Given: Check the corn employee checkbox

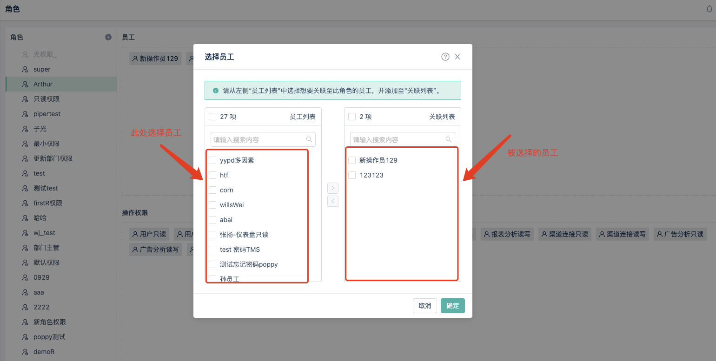Looking at the screenshot, I should 212,190.
